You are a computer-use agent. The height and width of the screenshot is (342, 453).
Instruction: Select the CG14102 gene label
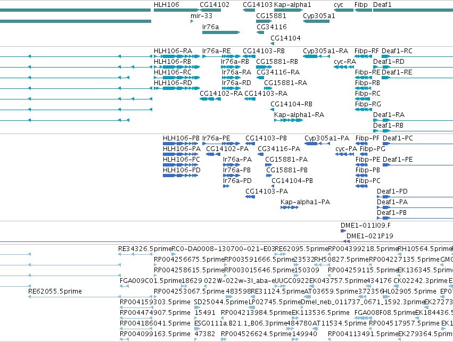[x=215, y=5]
